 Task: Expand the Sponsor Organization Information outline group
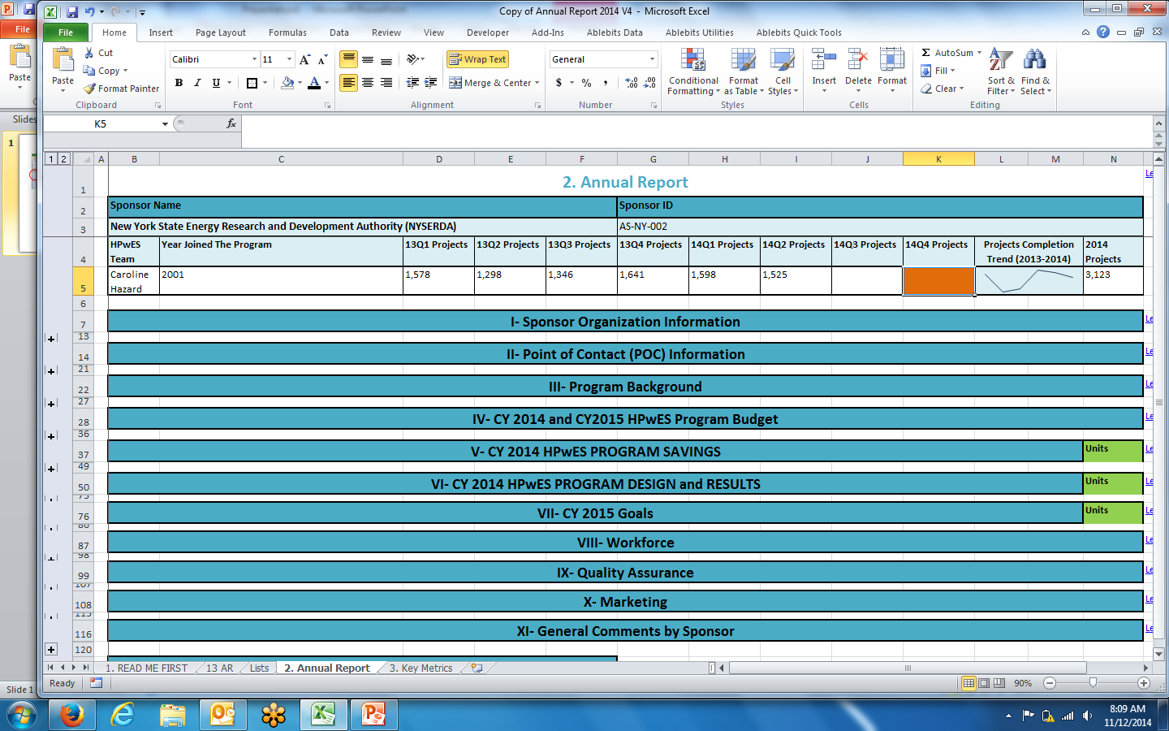pos(51,339)
